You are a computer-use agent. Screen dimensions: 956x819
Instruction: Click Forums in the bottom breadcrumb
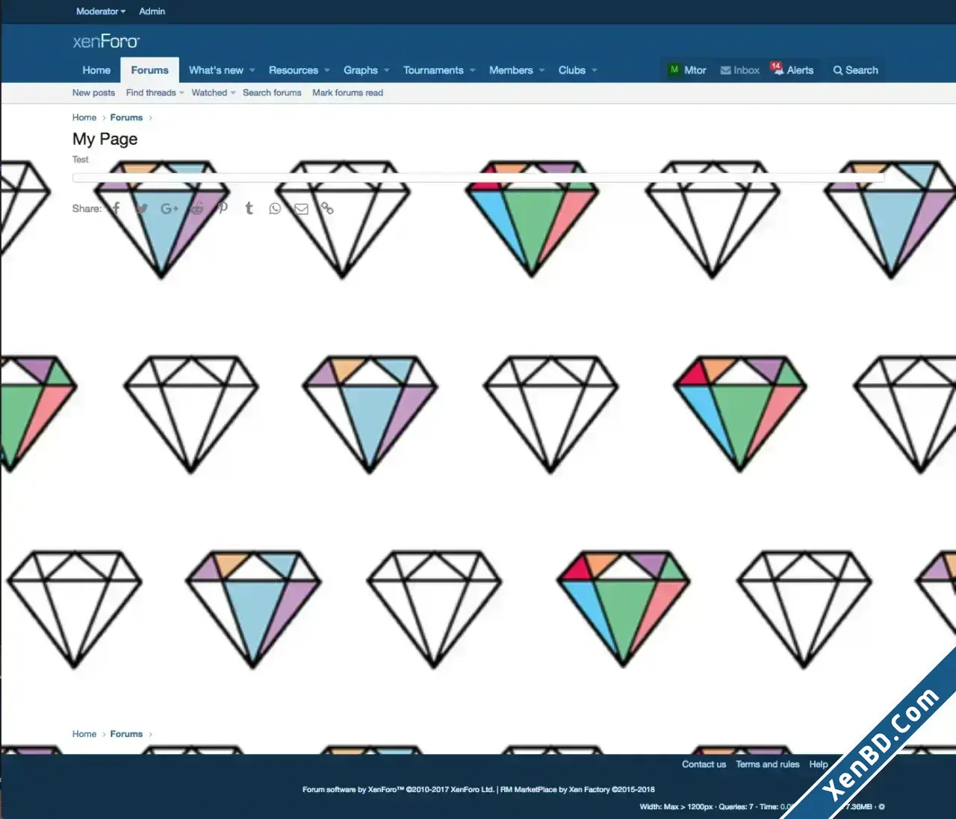[126, 734]
